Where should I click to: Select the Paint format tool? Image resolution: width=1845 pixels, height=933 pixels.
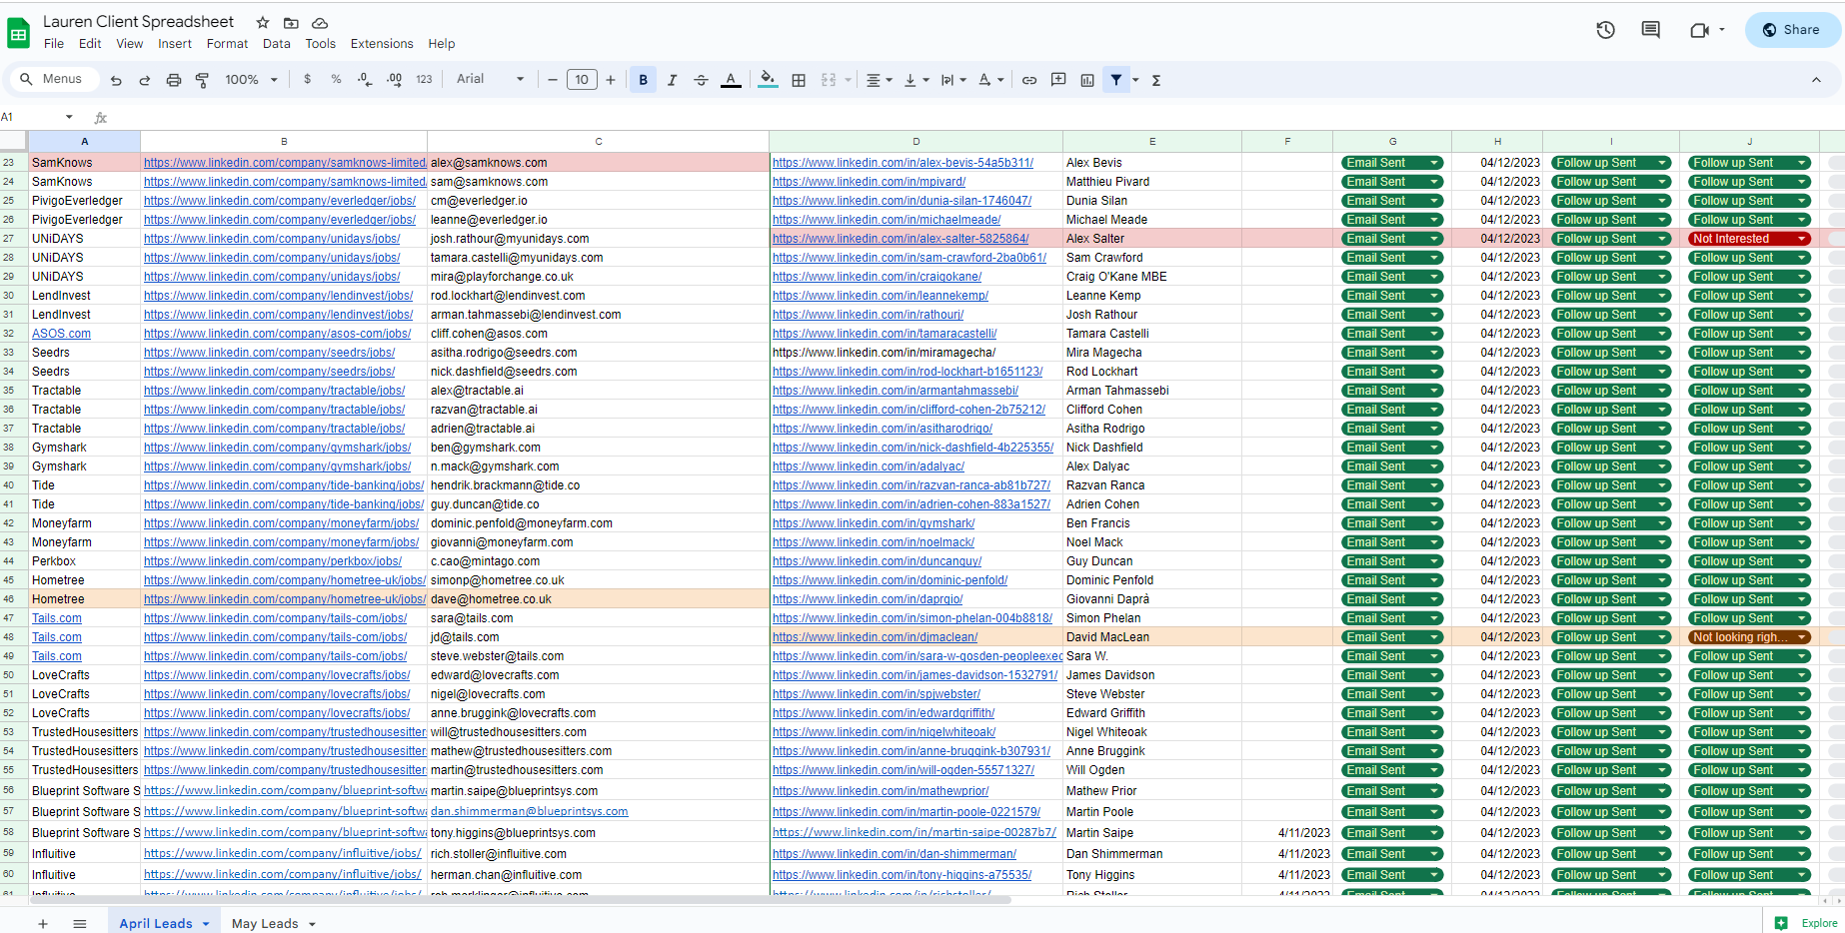pos(202,80)
